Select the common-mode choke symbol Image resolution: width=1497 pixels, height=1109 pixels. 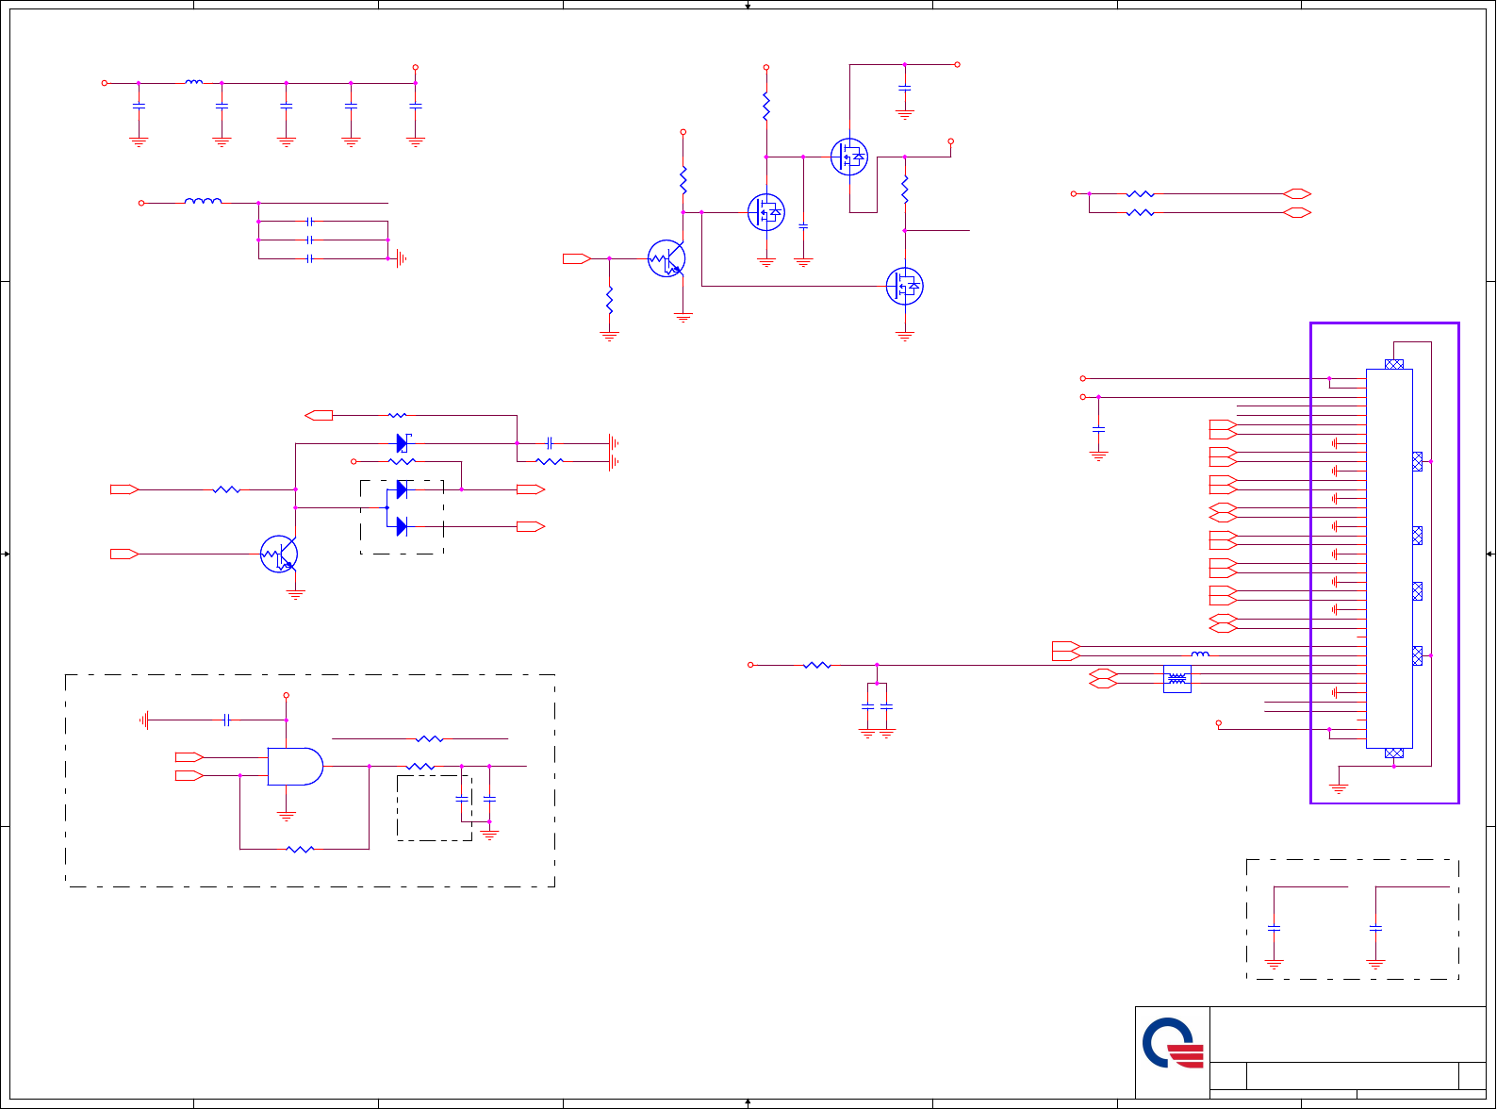pyautogui.click(x=1176, y=679)
